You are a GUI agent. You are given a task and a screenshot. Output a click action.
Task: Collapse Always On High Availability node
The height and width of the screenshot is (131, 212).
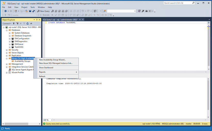[7, 59]
